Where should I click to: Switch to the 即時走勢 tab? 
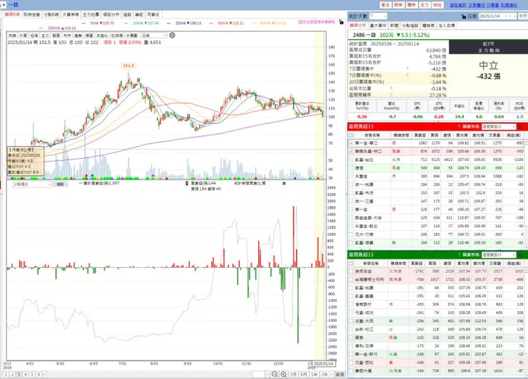31,15
